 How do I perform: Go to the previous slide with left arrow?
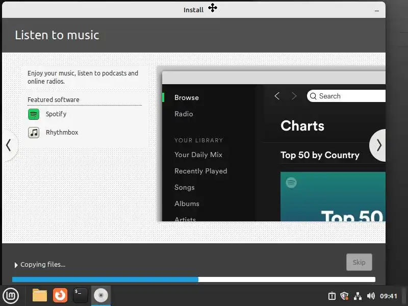[9, 145]
